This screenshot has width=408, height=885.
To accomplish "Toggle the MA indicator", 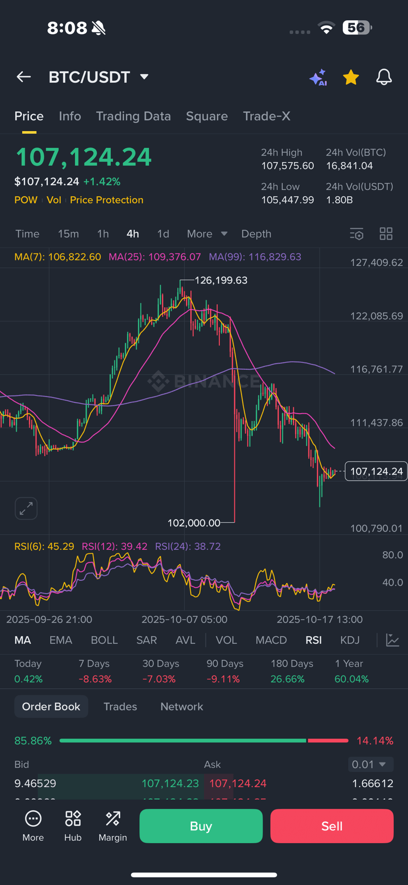I will 23,640.
